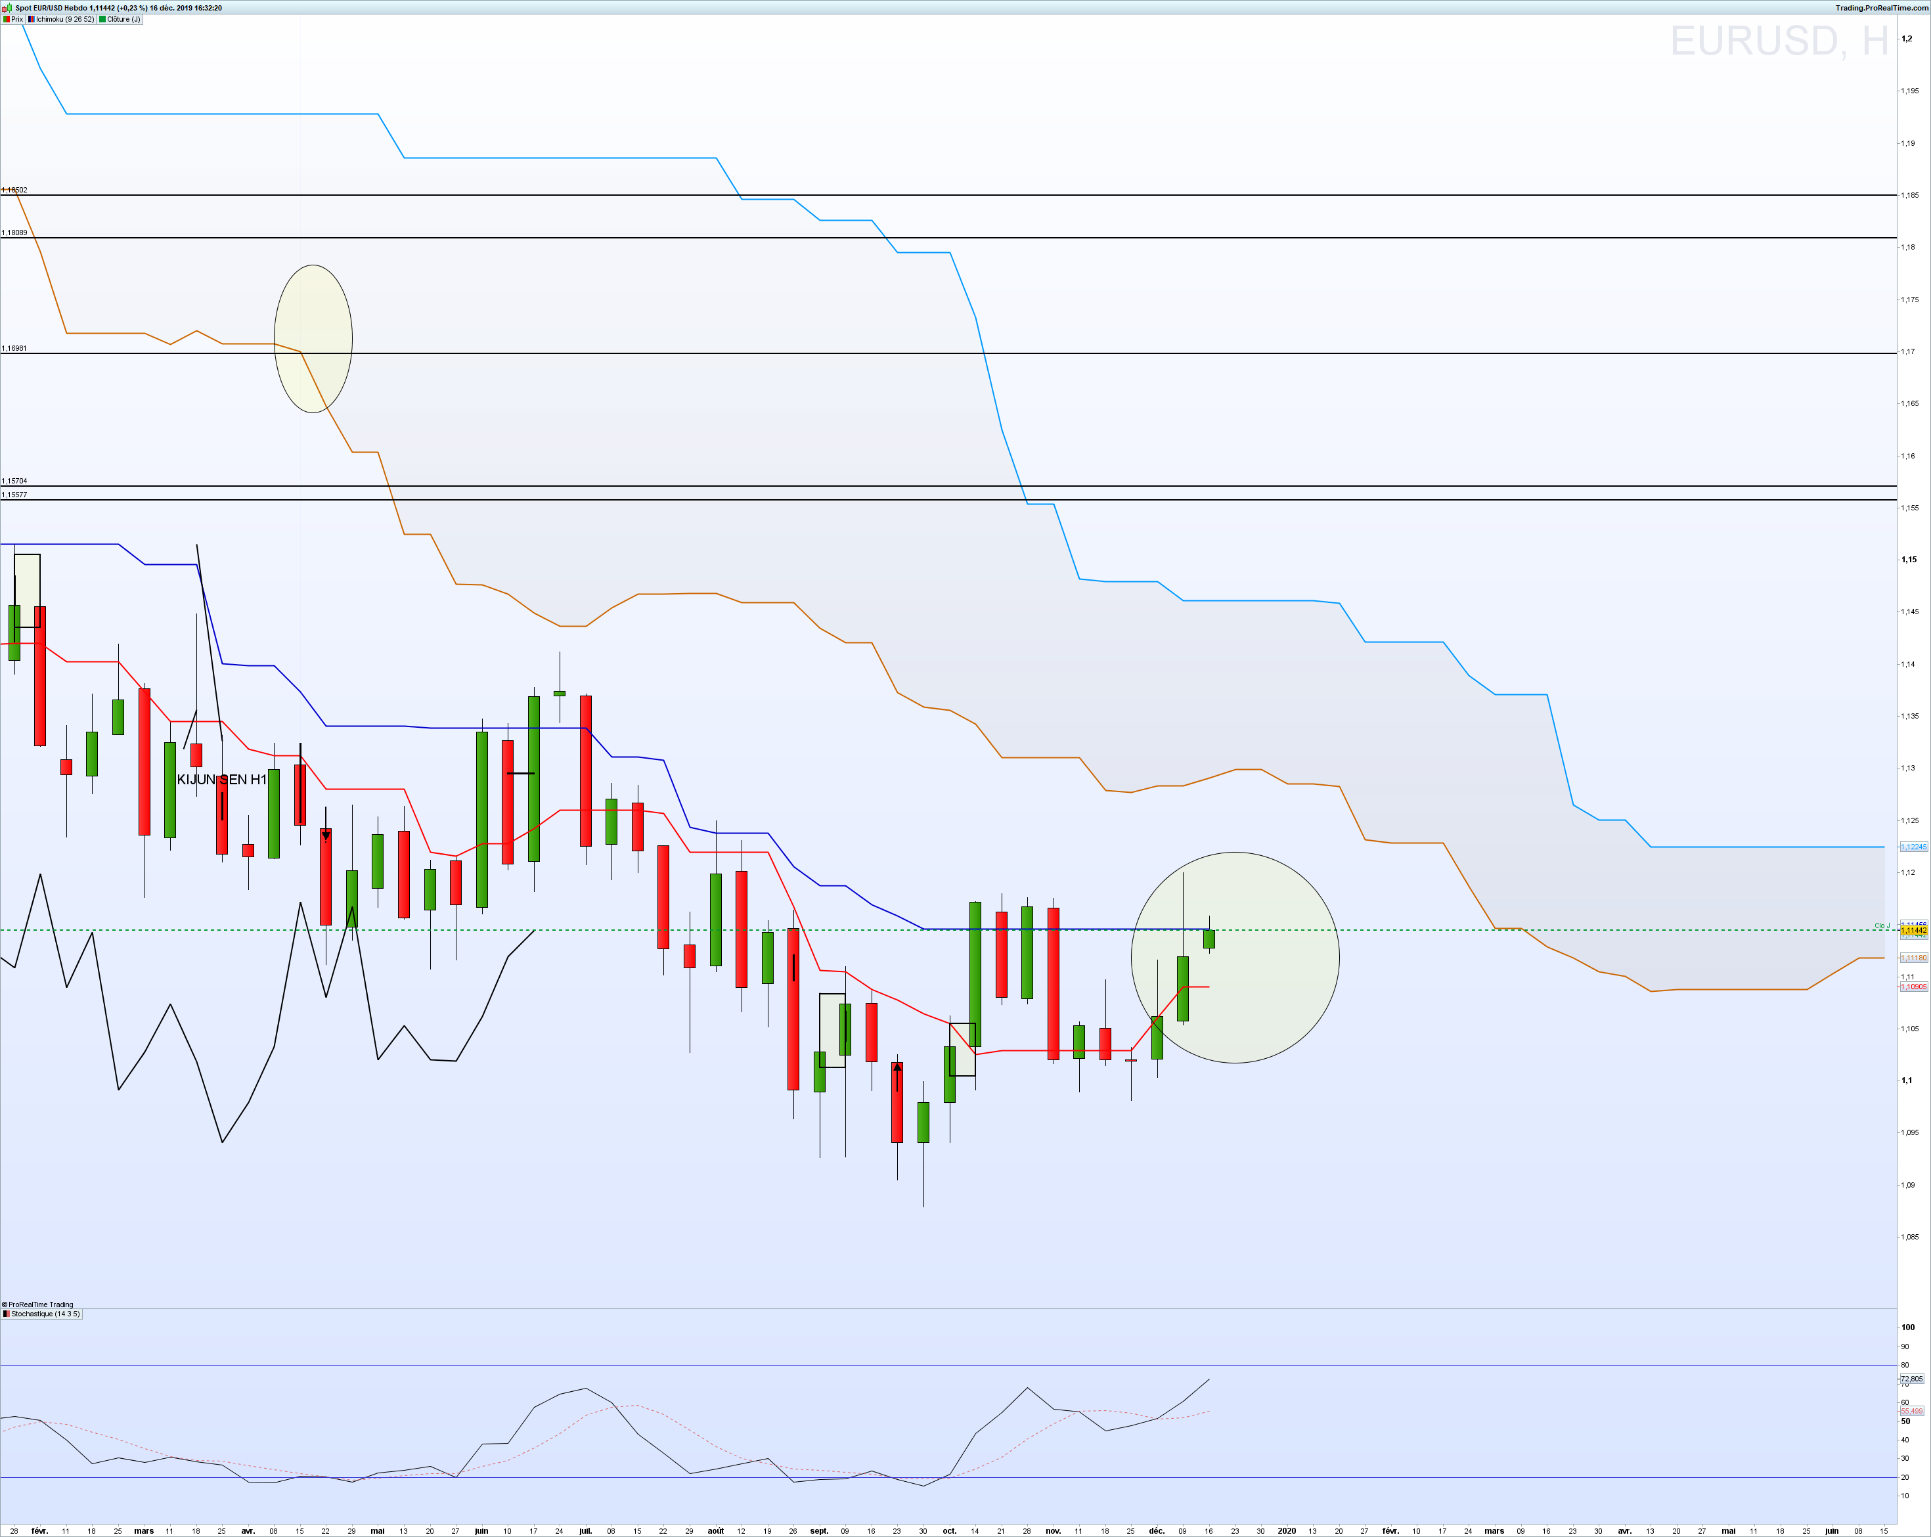Click the août label on the time axis
This screenshot has height=1537, width=1931.
(x=716, y=1530)
